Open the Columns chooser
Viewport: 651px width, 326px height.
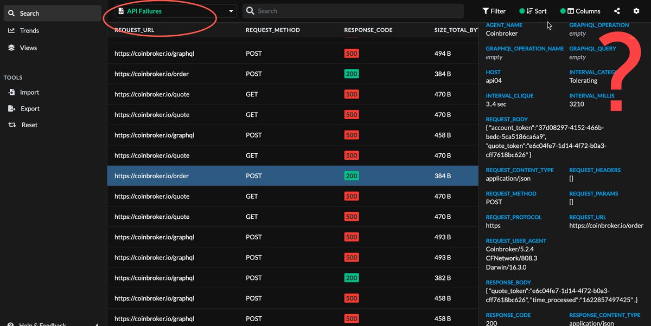click(x=580, y=11)
